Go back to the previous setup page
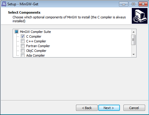The image size is (149, 115). pos(87,108)
